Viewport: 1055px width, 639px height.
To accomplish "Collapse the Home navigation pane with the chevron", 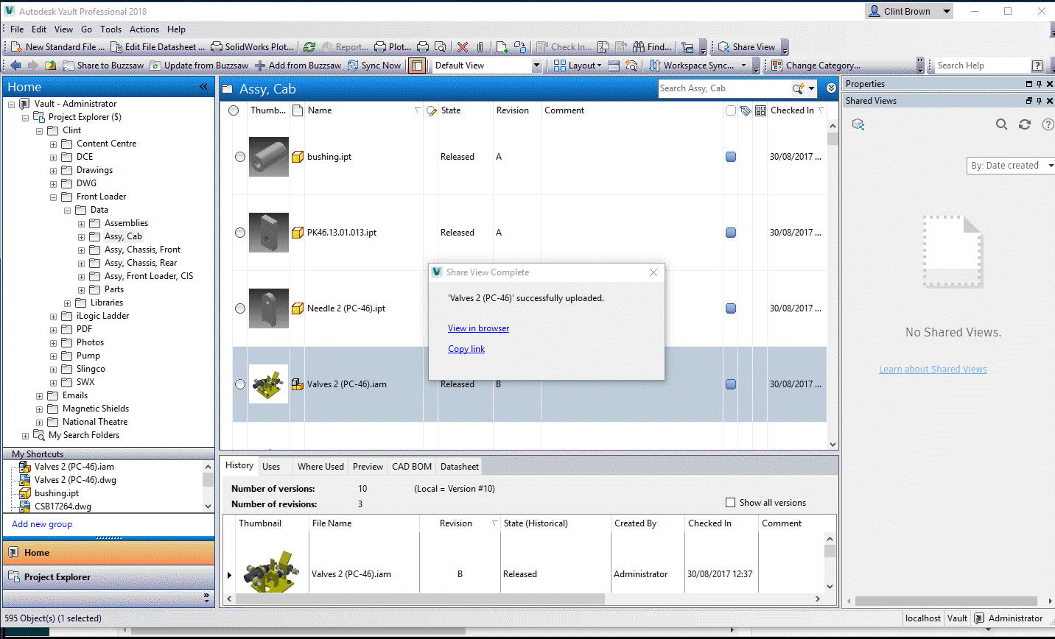I will point(204,87).
